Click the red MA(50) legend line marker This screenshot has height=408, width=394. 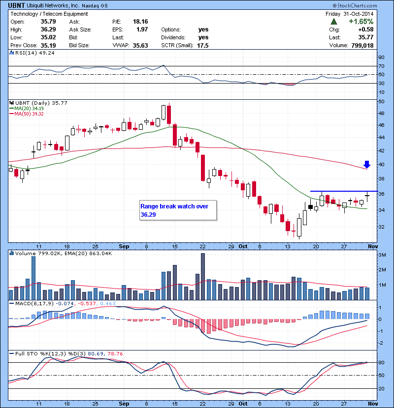(x=11, y=114)
